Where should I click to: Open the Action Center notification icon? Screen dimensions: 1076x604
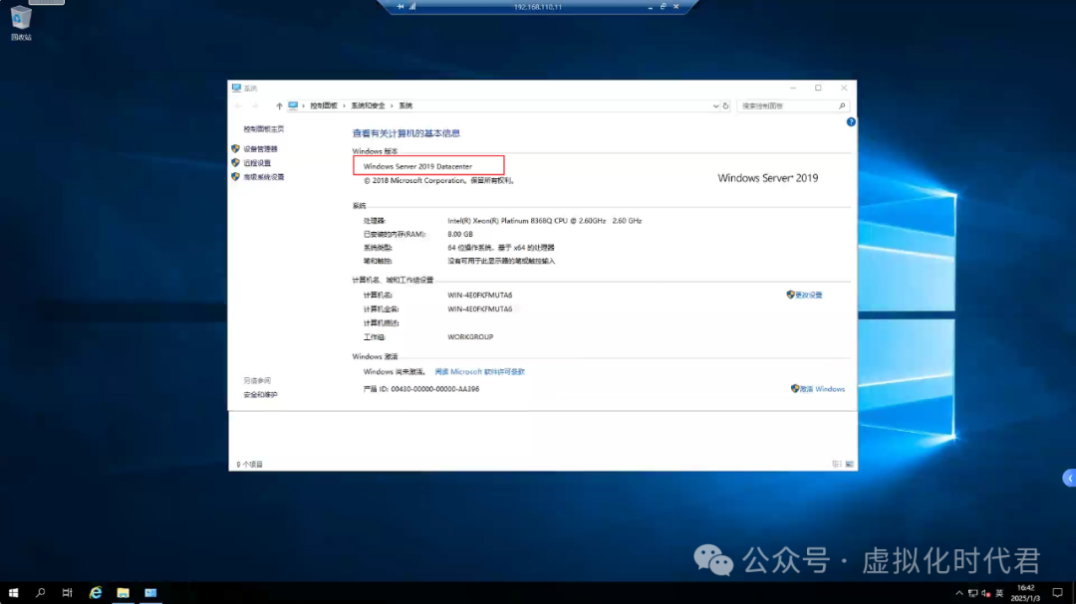tap(1057, 593)
